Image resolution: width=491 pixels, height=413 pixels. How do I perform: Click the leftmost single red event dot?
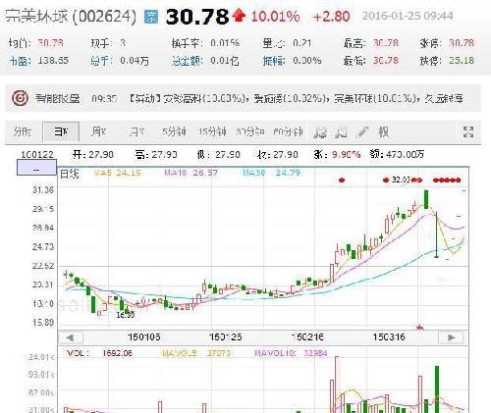click(342, 180)
